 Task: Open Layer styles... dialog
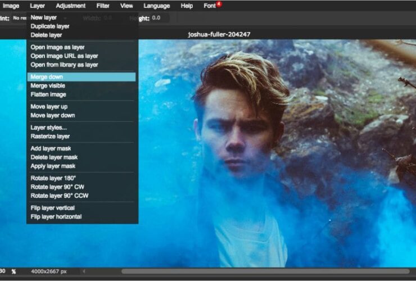coord(81,128)
